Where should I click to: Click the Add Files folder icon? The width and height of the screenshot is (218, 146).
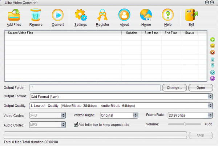click(14, 15)
